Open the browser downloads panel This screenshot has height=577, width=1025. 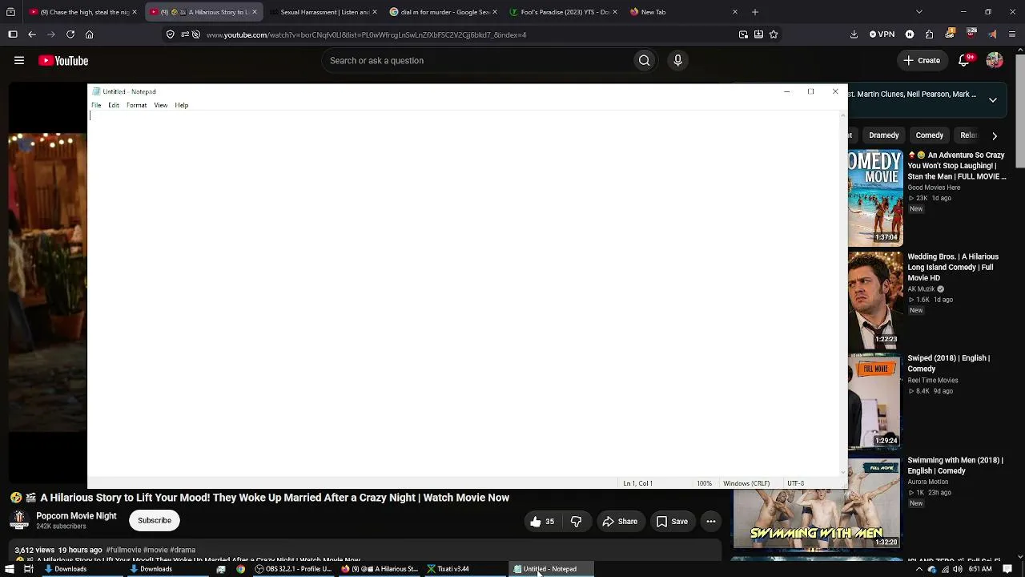[x=854, y=34]
